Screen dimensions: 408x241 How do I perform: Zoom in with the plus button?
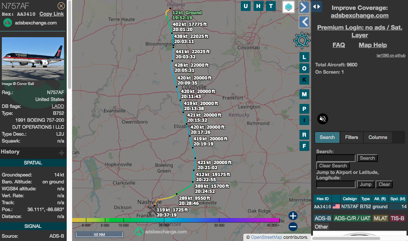[x=293, y=216]
